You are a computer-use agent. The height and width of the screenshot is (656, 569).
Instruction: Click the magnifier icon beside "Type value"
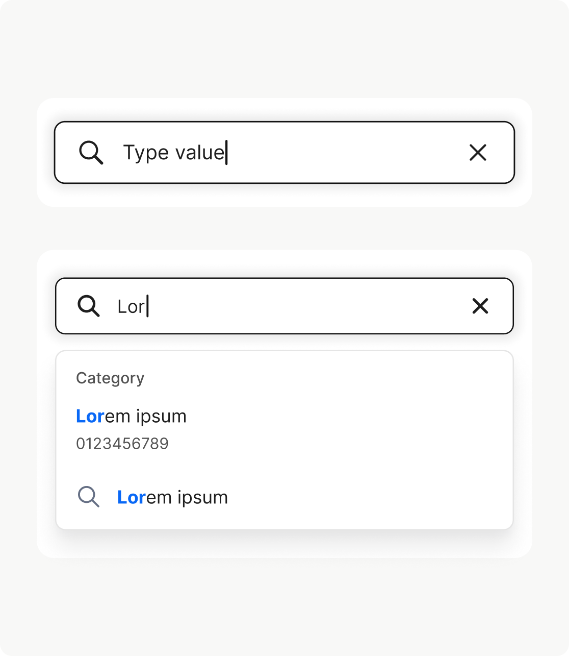point(91,153)
